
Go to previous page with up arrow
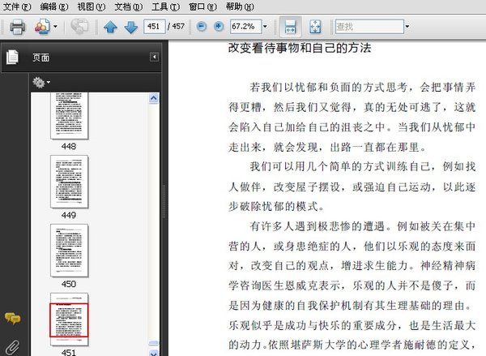(110, 27)
